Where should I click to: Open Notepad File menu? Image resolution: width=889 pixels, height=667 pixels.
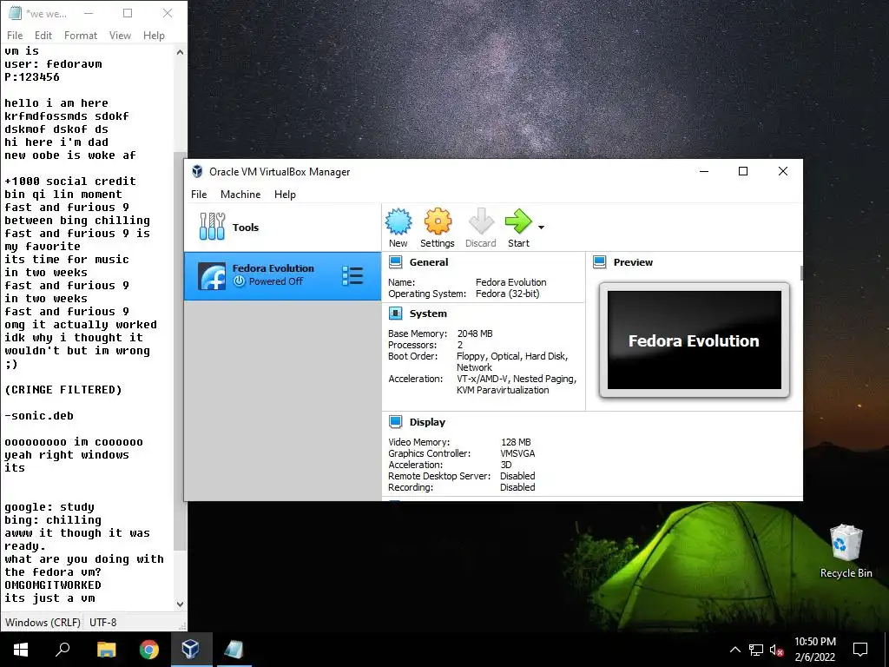[15, 35]
